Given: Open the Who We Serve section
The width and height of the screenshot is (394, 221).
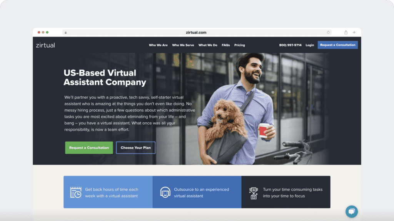Looking at the screenshot, I should point(184,45).
